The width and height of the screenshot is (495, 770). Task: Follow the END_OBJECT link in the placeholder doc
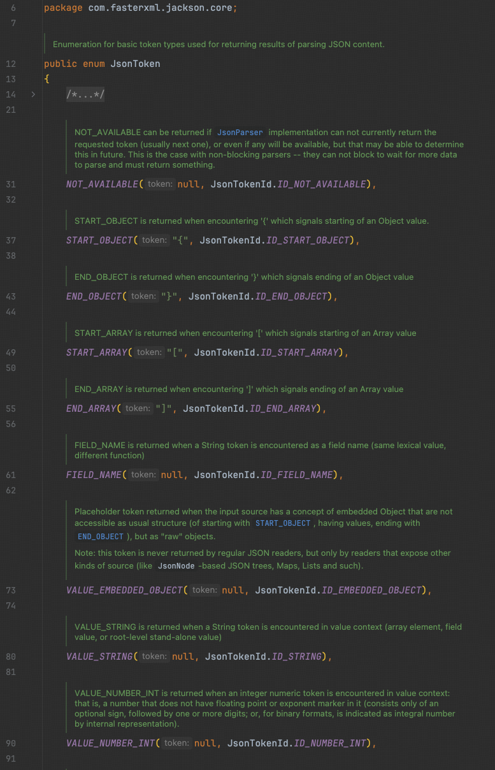101,537
